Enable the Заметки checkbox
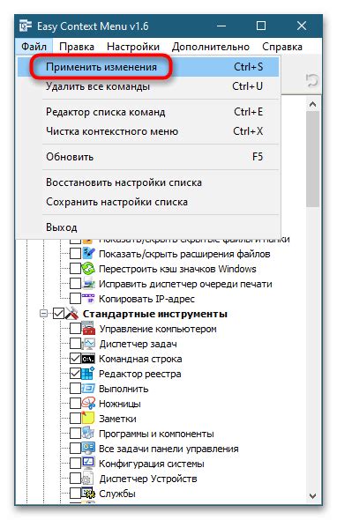The width and height of the screenshot is (337, 520). [75, 419]
